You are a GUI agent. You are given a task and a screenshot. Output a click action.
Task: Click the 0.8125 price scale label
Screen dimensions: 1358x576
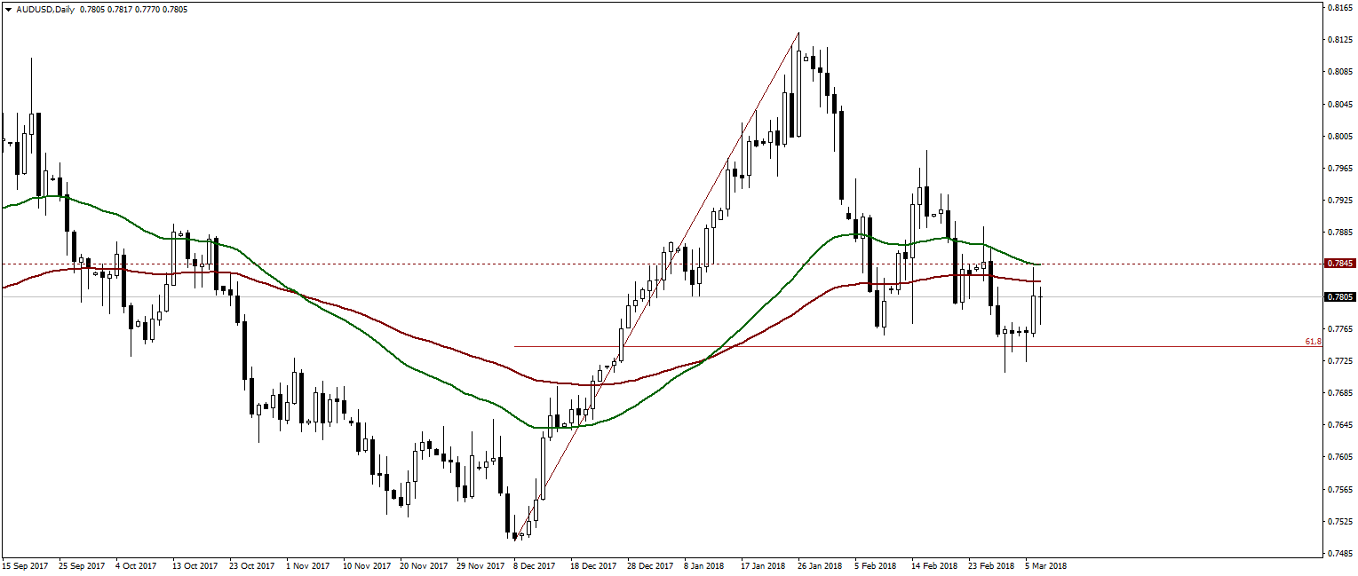coord(1339,40)
